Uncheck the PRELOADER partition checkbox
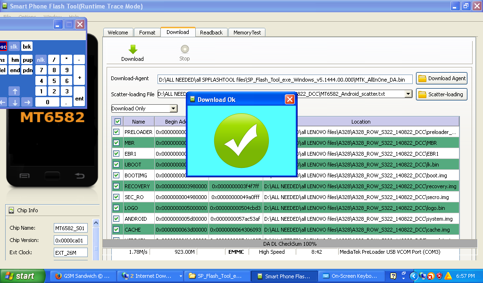 pos(117,132)
